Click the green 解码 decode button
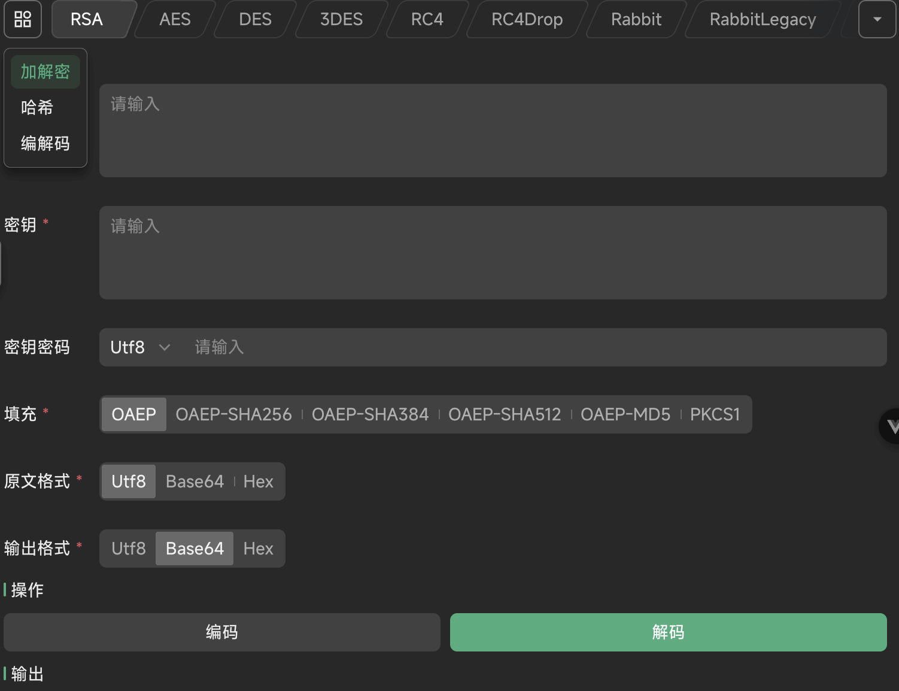The image size is (899, 691). point(668,632)
